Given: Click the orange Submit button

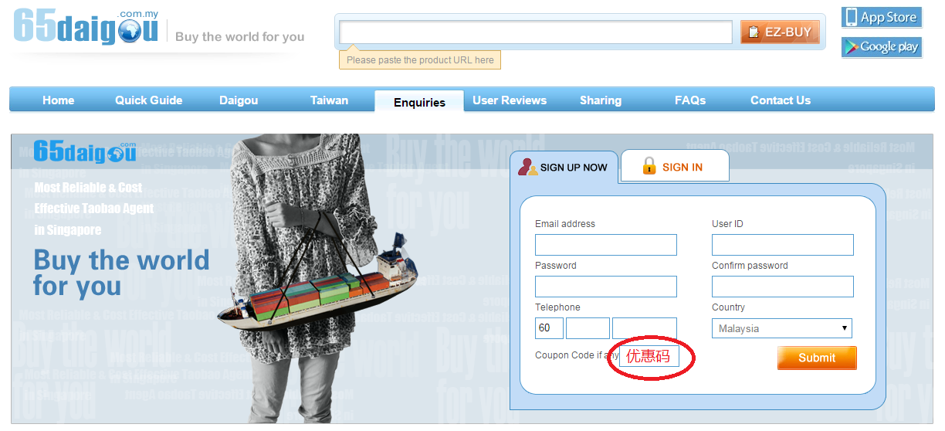Looking at the screenshot, I should 817,358.
